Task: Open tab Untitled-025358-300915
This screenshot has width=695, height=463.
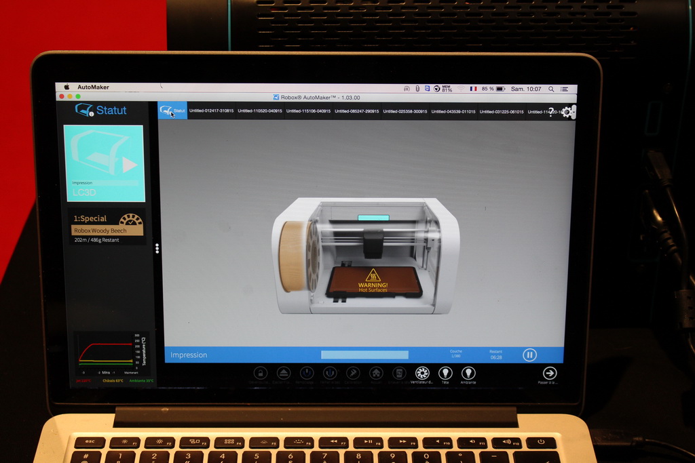Action: (x=405, y=111)
